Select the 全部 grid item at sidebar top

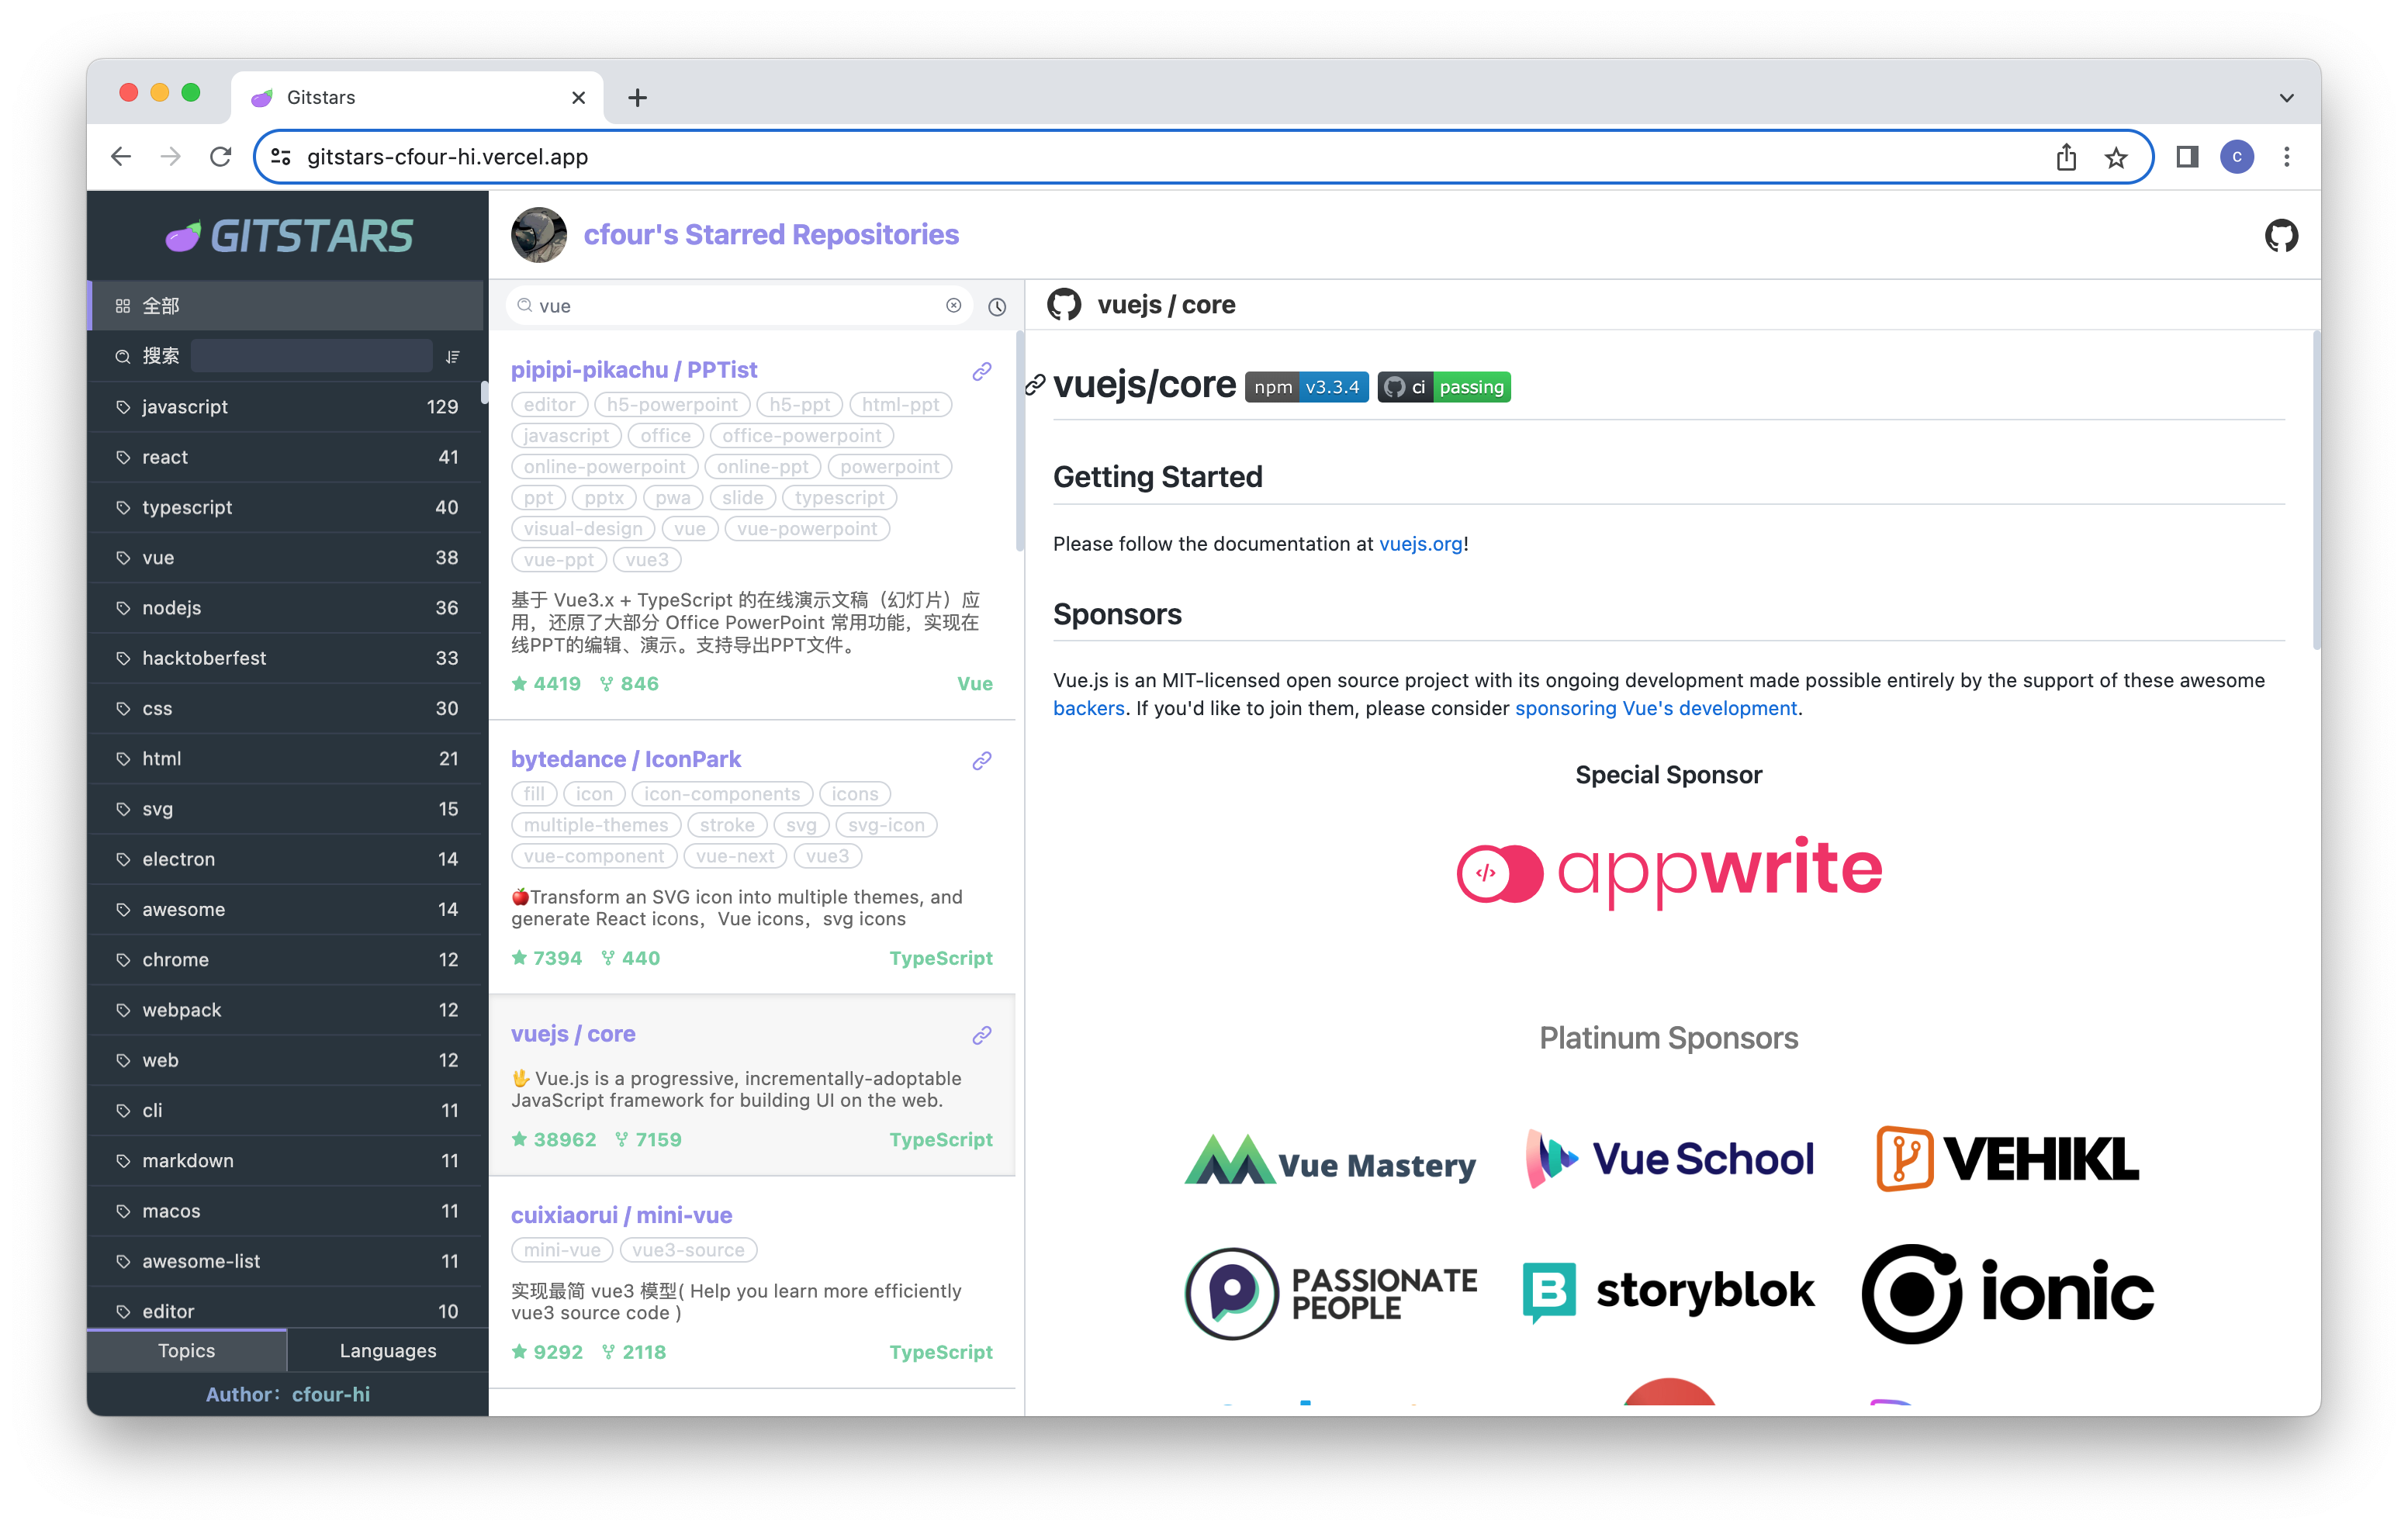tap(160, 305)
